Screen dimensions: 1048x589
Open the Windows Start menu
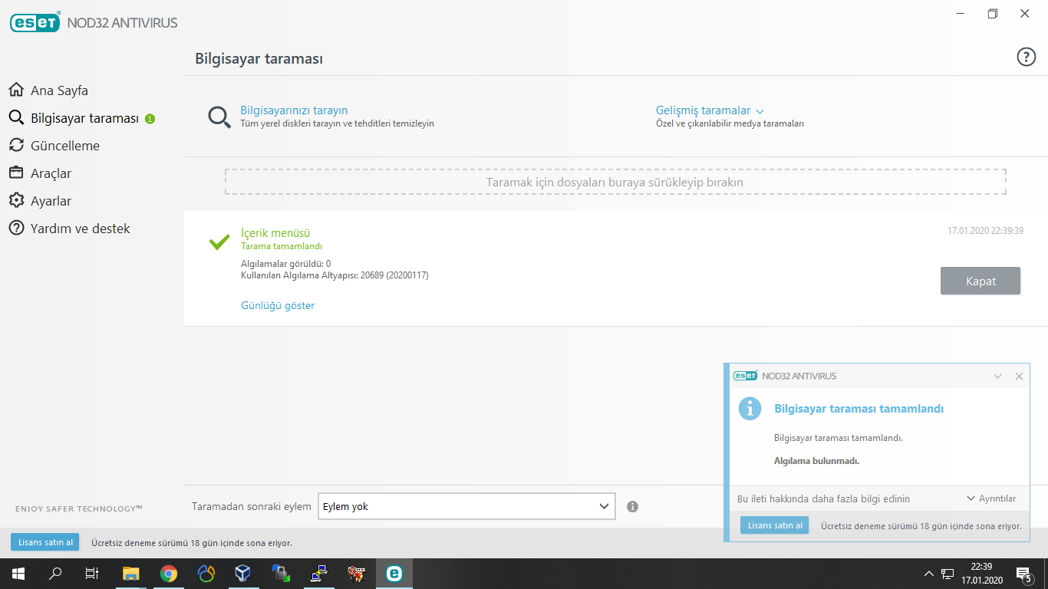pos(18,574)
